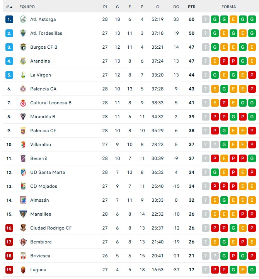Screen dimensions: 259x279
Task: Click Atl. Astorga's unknown next-match form badge
Action: click(x=206, y=19)
